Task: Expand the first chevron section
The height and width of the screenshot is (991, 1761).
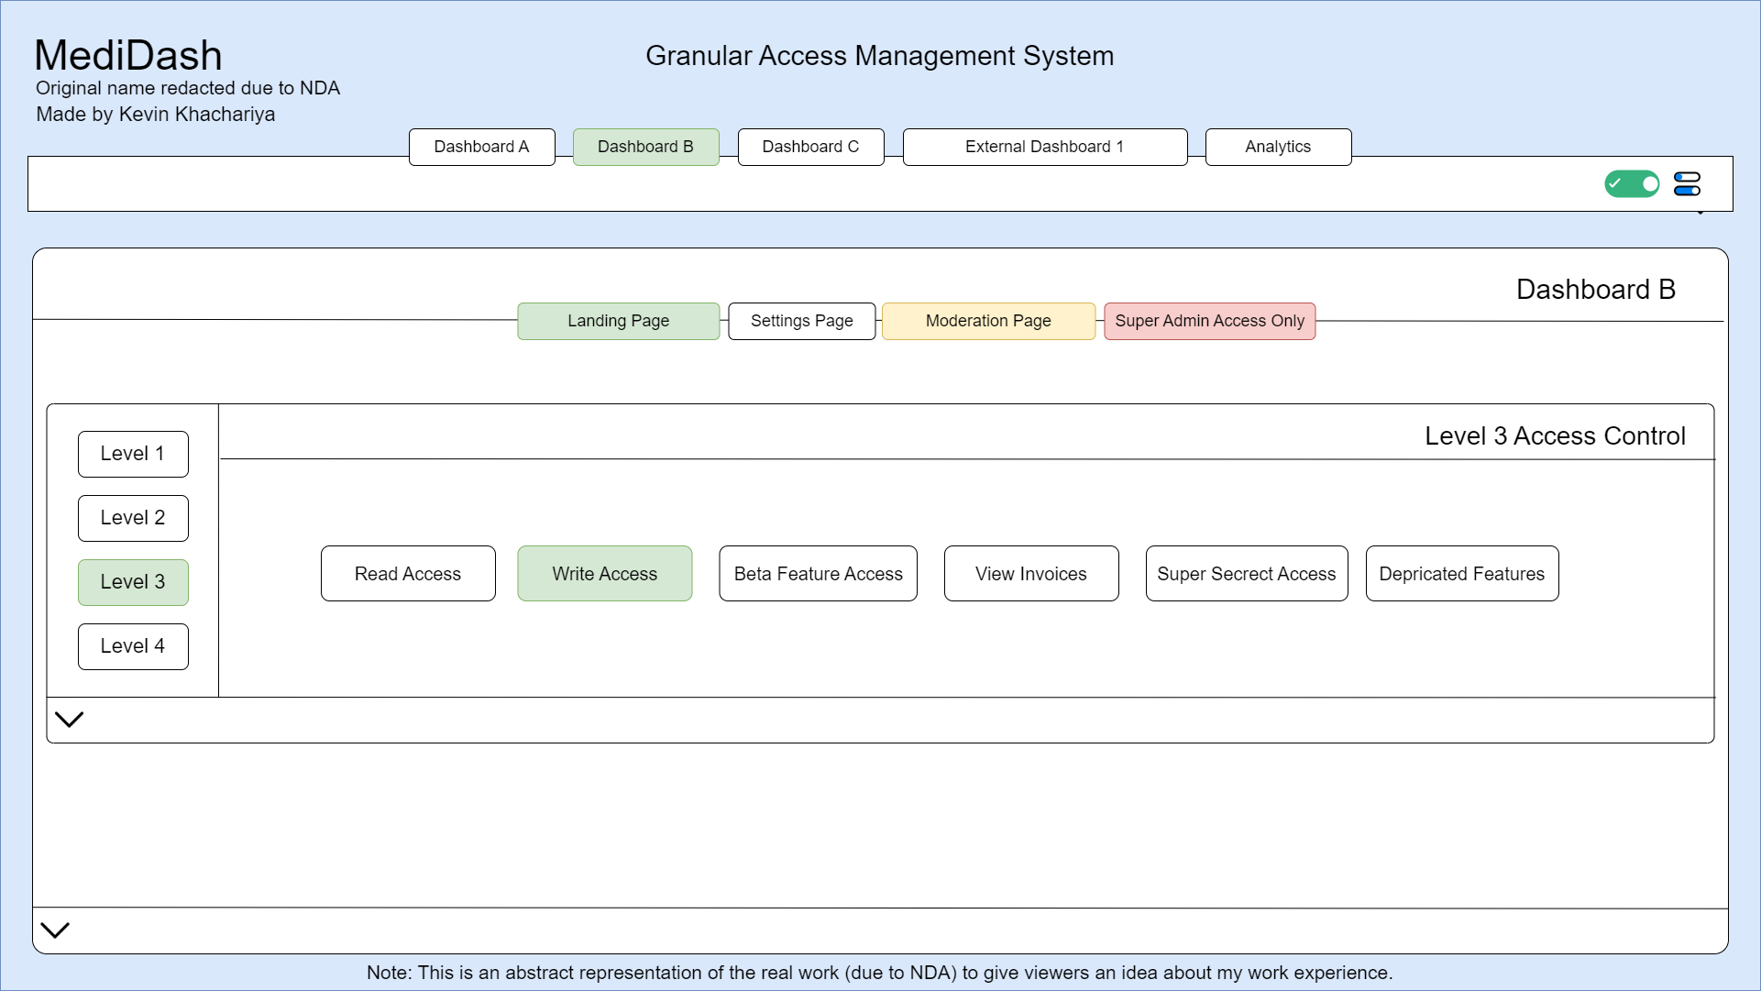Action: click(68, 719)
